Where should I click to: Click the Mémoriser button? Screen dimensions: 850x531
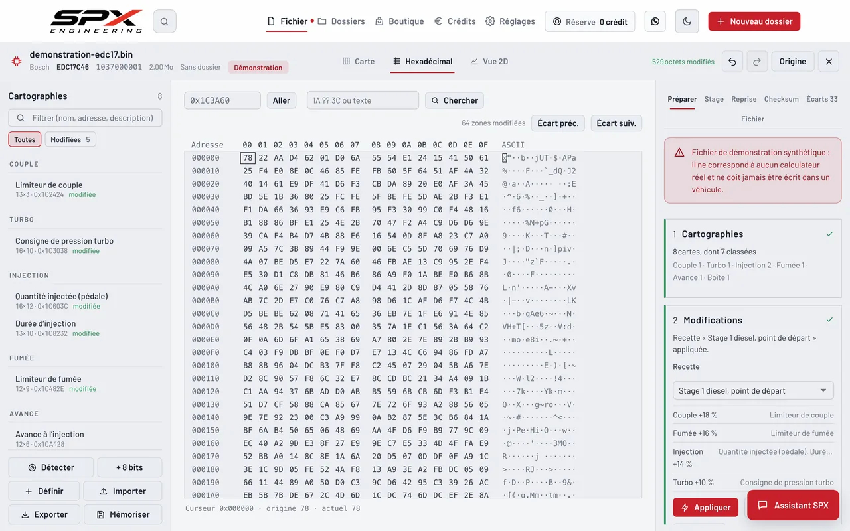coord(123,514)
